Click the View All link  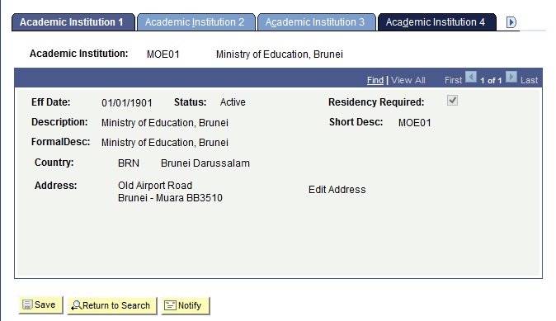point(408,80)
